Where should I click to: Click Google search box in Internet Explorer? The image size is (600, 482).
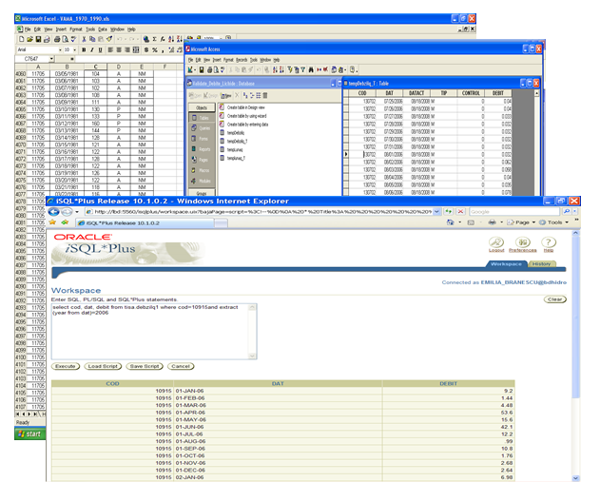pos(514,212)
